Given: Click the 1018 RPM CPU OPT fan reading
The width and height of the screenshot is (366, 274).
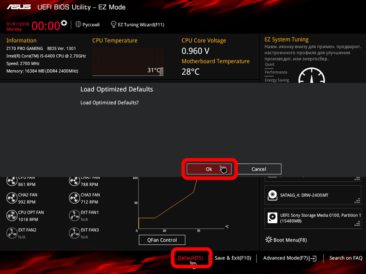Looking at the screenshot, I should 28,220.
